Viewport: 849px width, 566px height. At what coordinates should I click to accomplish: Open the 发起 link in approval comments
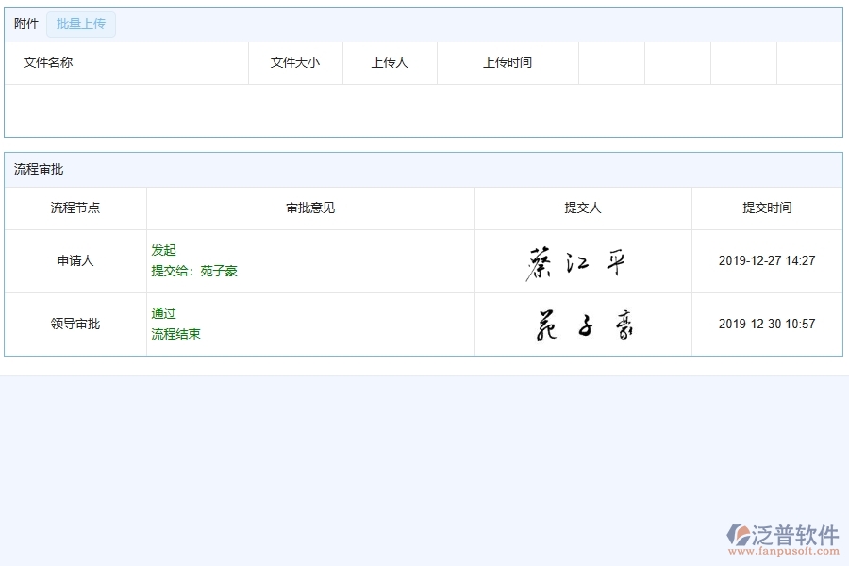[x=161, y=250]
